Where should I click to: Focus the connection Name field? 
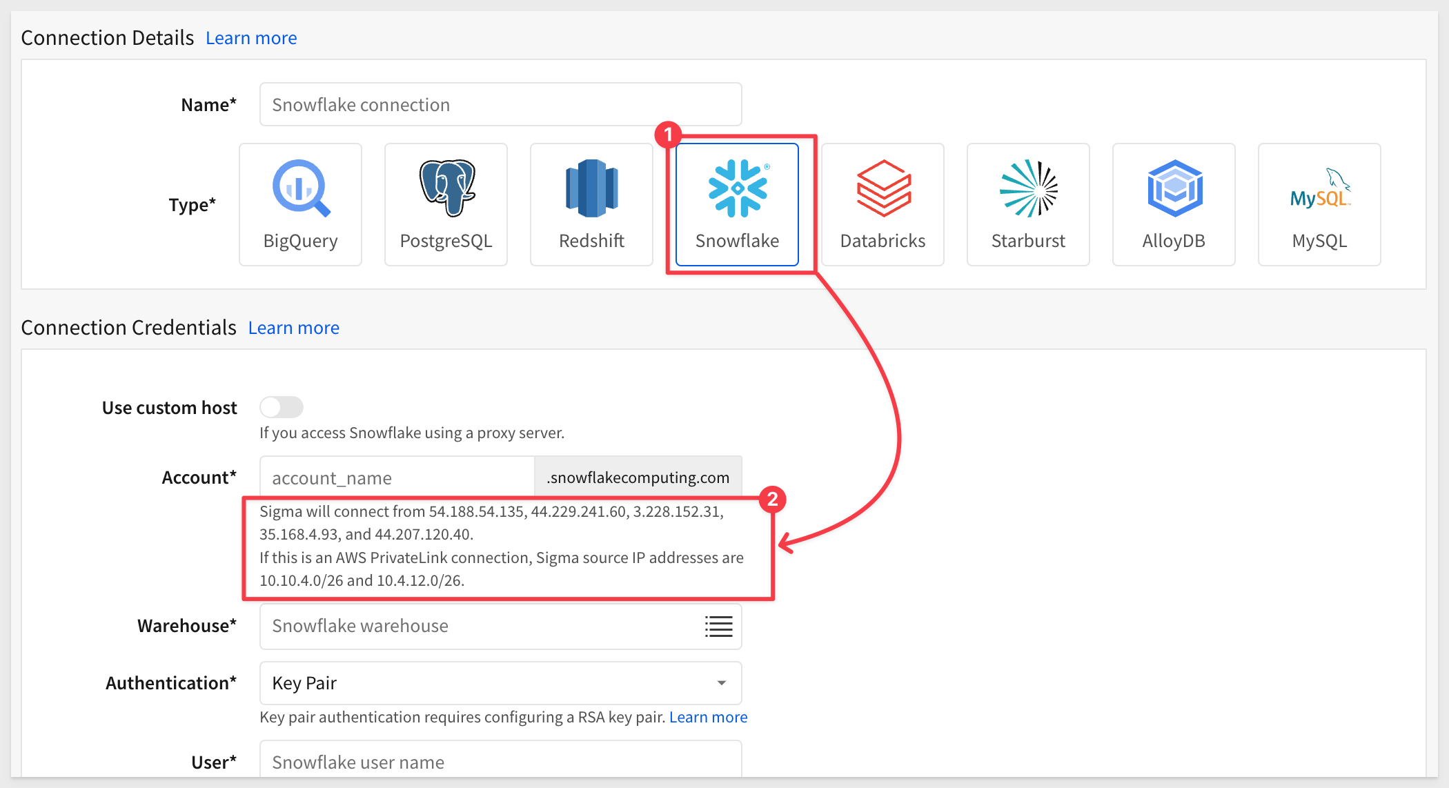click(501, 104)
